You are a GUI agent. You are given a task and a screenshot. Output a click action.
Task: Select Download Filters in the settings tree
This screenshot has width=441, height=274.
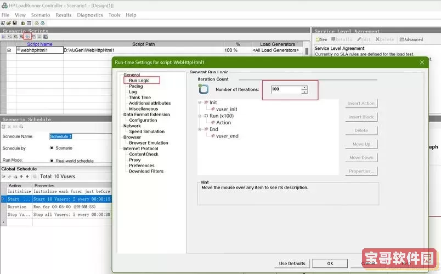click(146, 171)
